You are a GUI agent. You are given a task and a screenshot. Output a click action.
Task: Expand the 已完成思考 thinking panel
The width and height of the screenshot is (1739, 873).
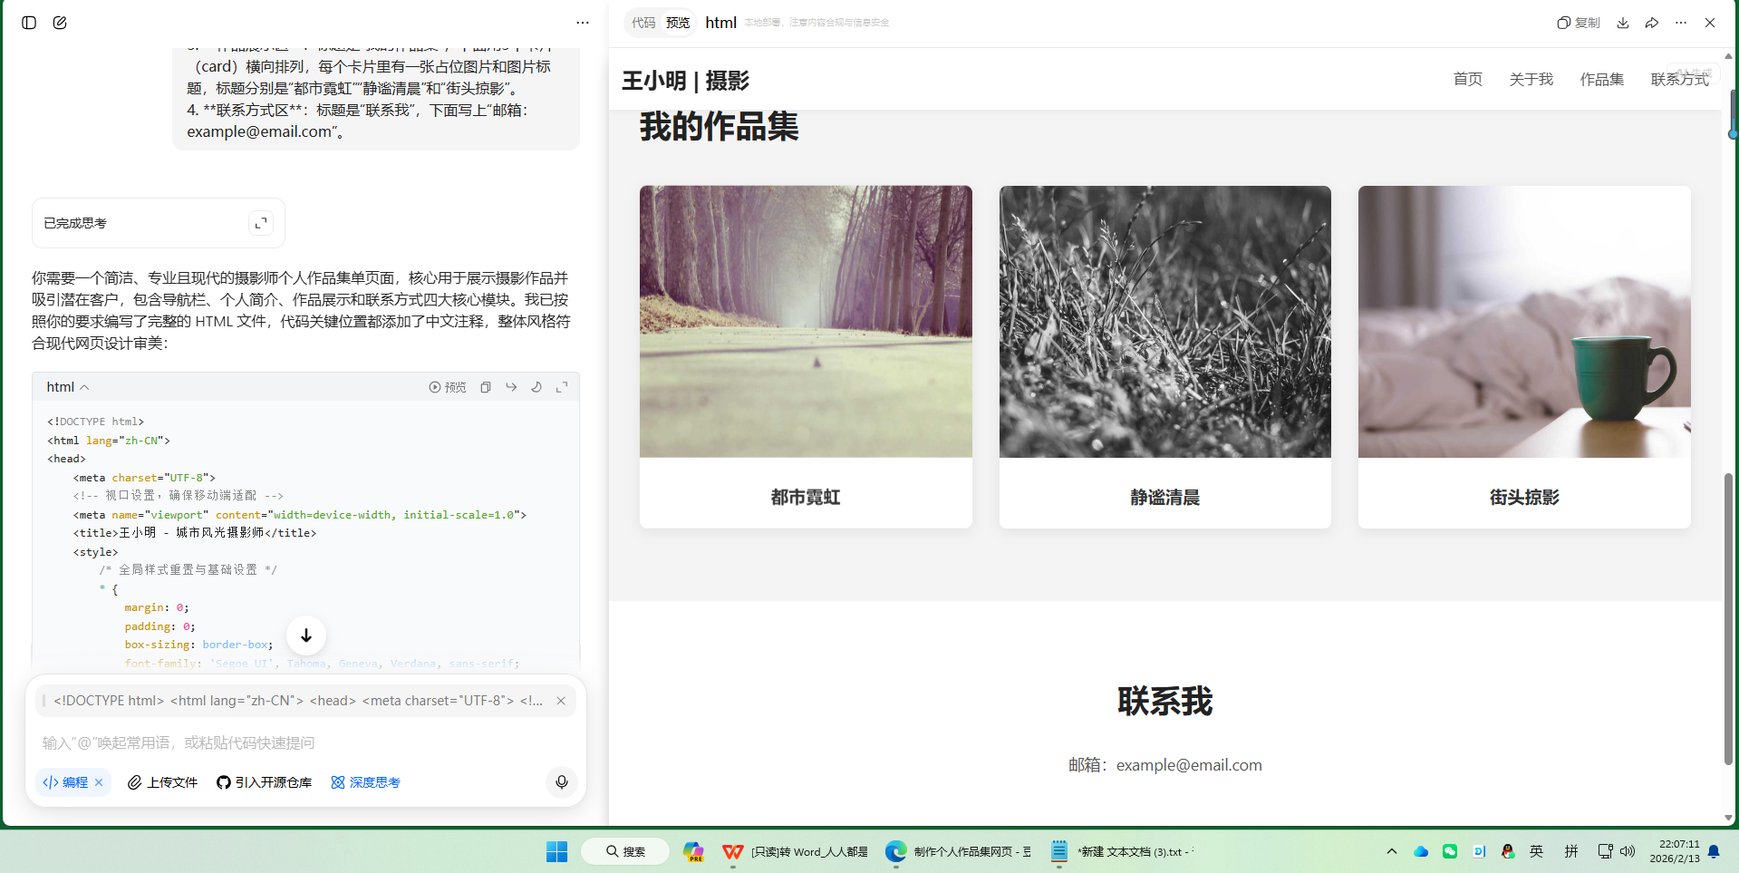pyautogui.click(x=260, y=222)
